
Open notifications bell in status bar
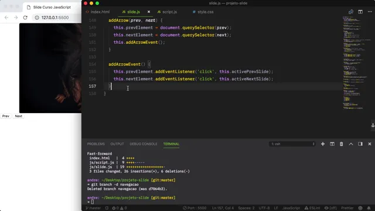[x=369, y=208]
